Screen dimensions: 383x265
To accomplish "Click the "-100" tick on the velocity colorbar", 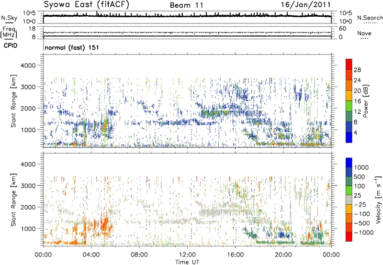I will tap(362, 214).
